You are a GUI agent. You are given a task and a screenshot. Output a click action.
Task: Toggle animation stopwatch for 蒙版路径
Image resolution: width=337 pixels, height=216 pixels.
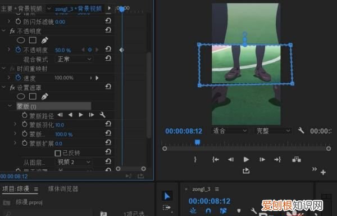[25, 115]
